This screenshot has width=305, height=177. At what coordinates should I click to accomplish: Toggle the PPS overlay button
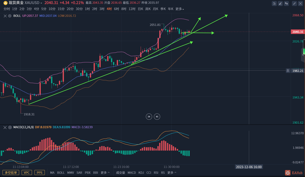[x=39, y=172]
